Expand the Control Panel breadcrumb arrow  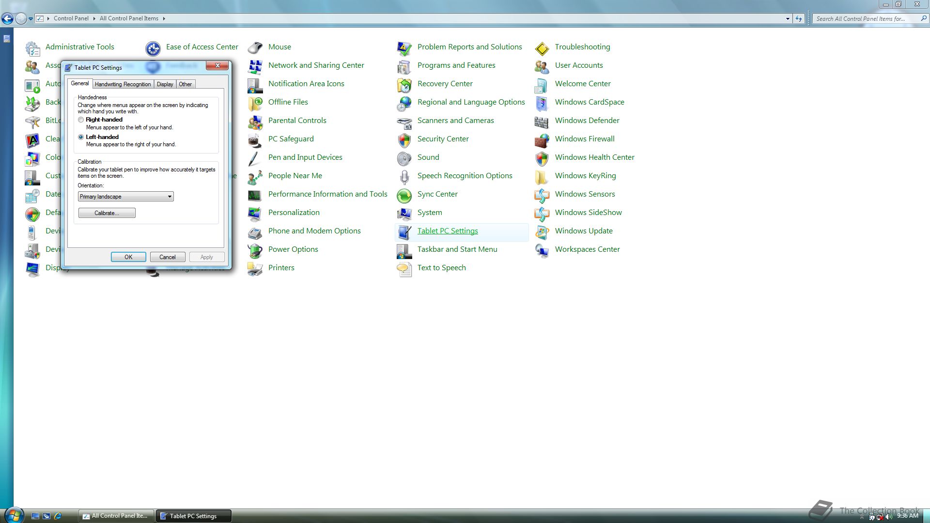click(94, 18)
